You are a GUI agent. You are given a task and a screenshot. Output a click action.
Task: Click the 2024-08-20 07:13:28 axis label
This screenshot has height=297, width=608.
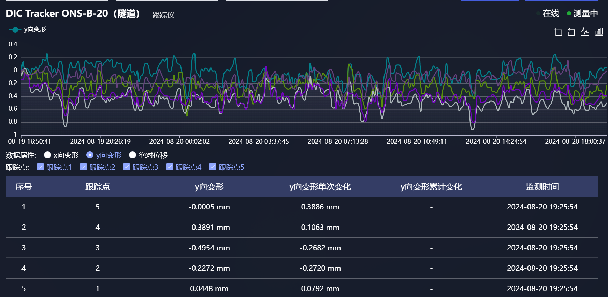click(338, 141)
